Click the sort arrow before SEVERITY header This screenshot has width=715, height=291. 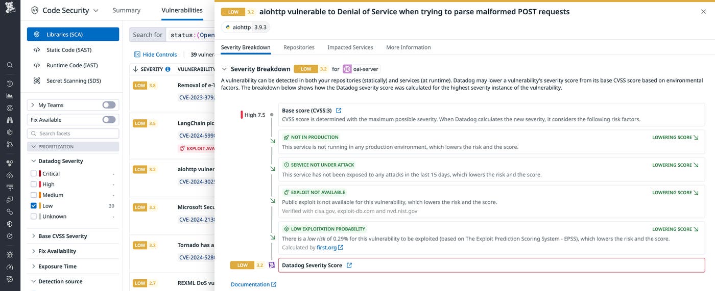coord(135,69)
